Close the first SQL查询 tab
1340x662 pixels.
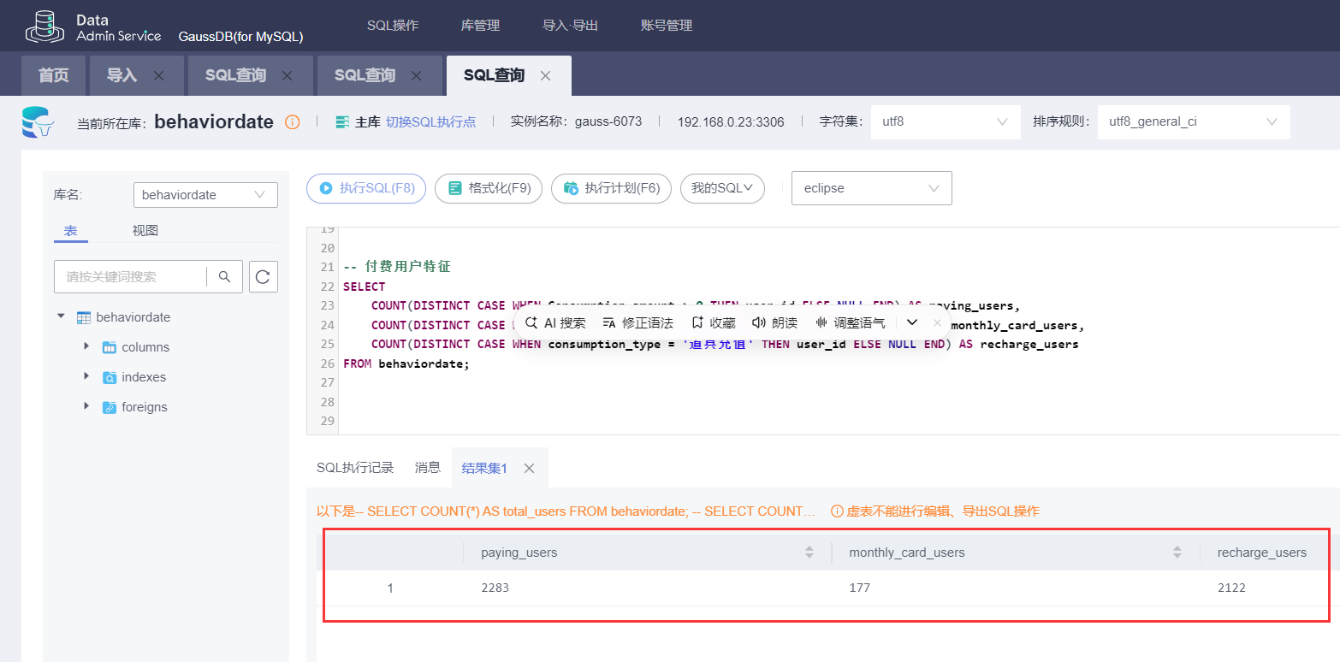coord(287,75)
